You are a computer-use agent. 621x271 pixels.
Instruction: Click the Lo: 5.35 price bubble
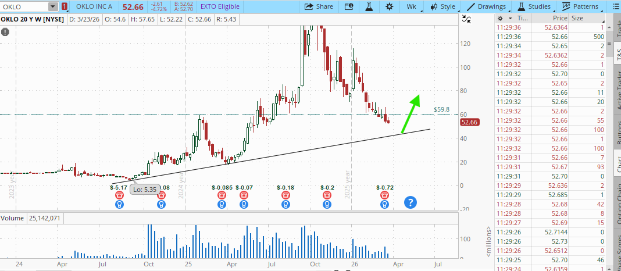click(145, 190)
